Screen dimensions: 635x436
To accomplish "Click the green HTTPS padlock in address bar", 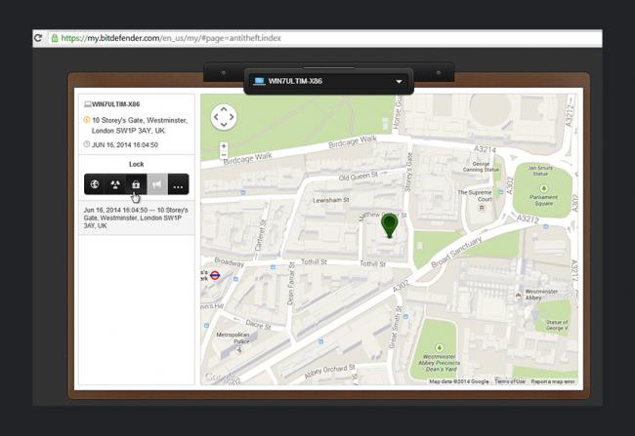I will click(x=54, y=38).
